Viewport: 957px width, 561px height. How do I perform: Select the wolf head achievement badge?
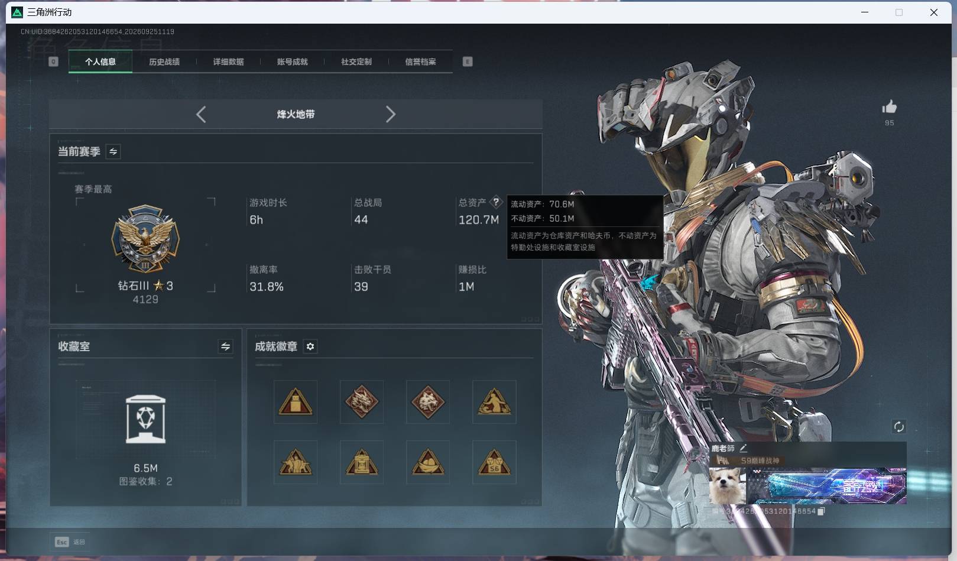(x=428, y=402)
